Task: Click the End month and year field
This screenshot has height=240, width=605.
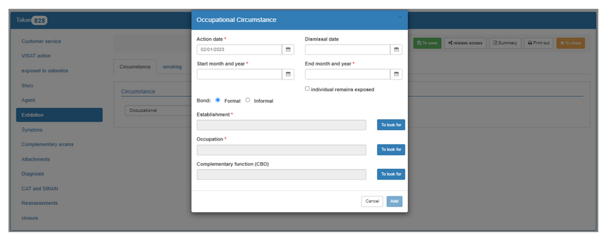Action: click(347, 74)
